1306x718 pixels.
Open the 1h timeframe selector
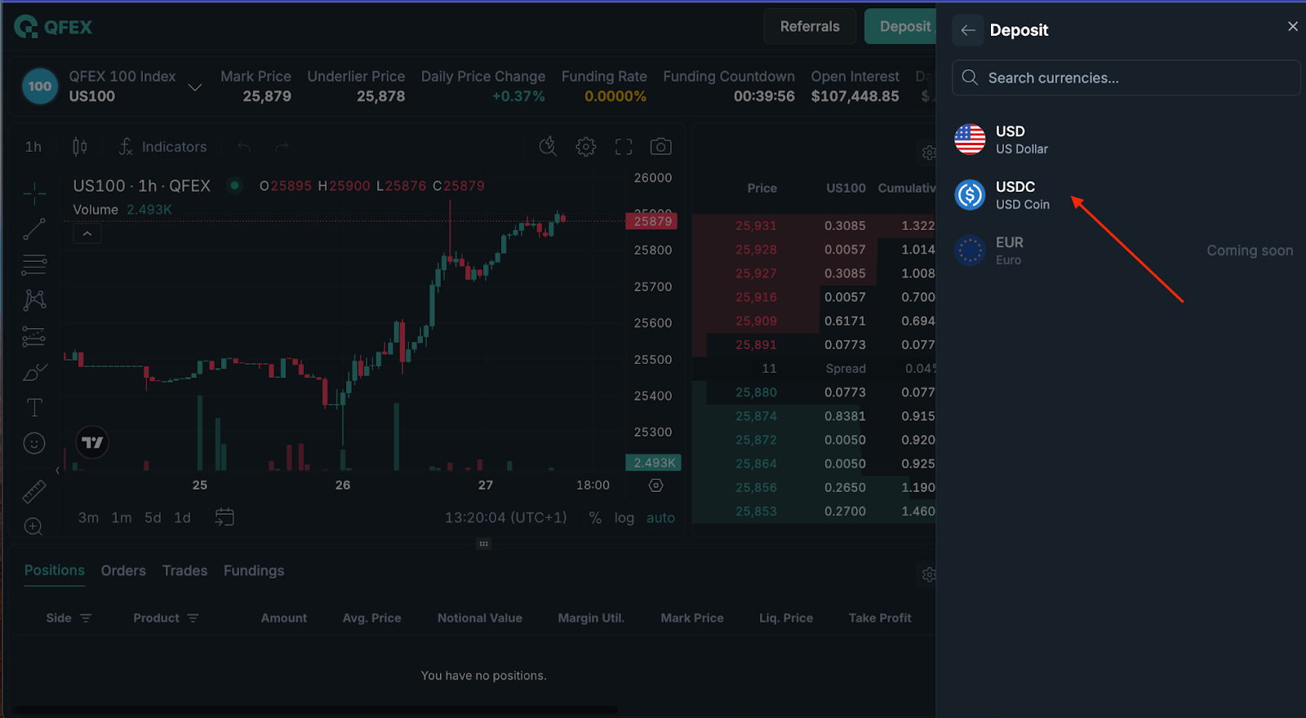[x=33, y=147]
